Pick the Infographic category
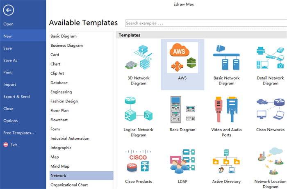287x189 pixels. tap(61, 148)
